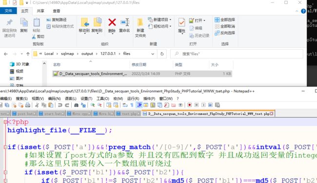The height and width of the screenshot is (183, 317).
Task: Expand address bar history dropdown
Action: [x=153, y=54]
